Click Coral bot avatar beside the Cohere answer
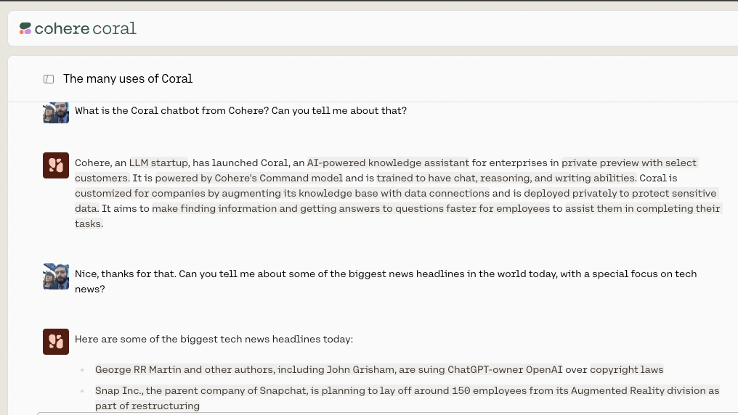738x415 pixels. pos(56,165)
